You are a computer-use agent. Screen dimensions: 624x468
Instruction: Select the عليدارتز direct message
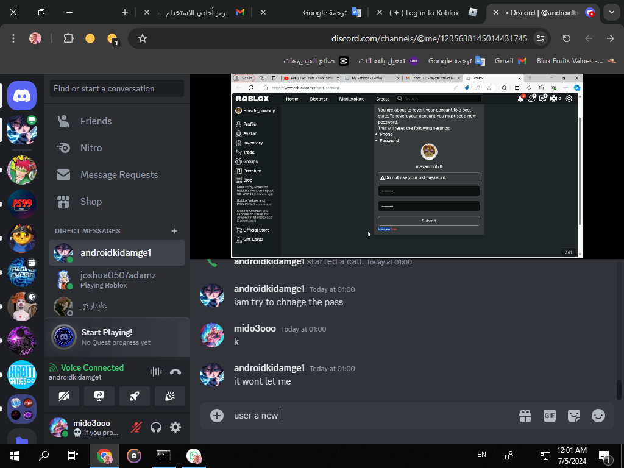(x=117, y=306)
